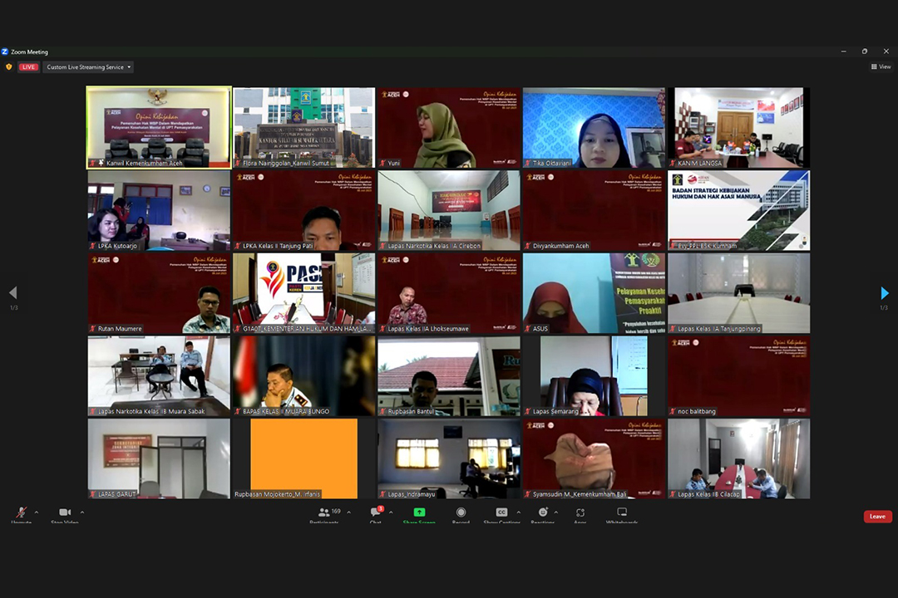The height and width of the screenshot is (598, 898).
Task: Toggle the Stop Video camera button
Action: [64, 513]
